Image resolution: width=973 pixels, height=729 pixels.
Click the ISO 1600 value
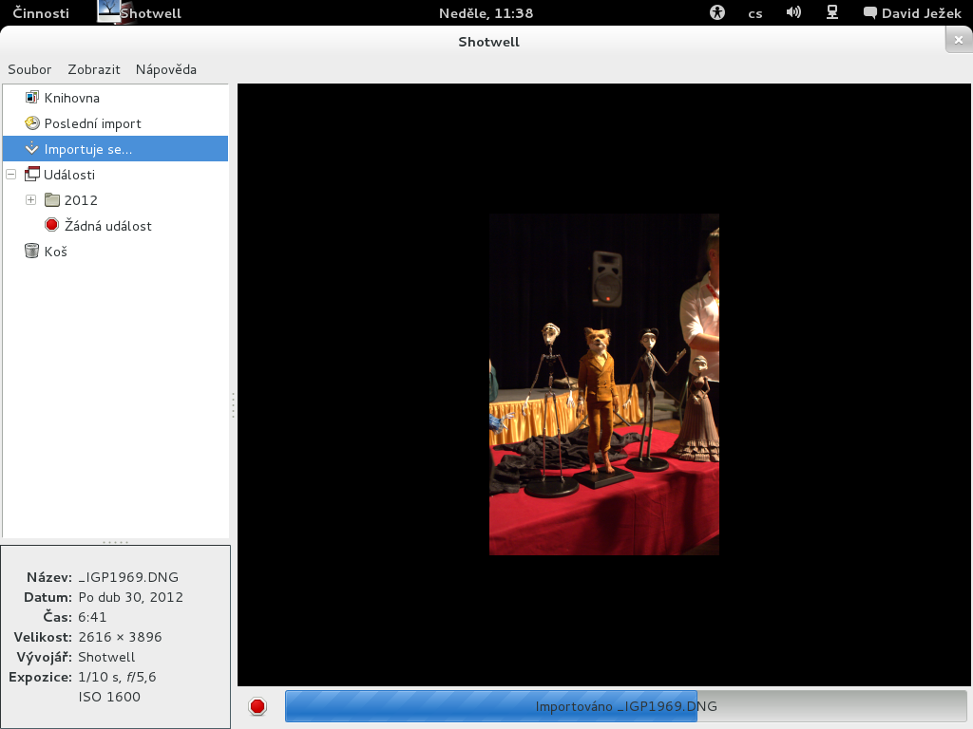pyautogui.click(x=109, y=696)
